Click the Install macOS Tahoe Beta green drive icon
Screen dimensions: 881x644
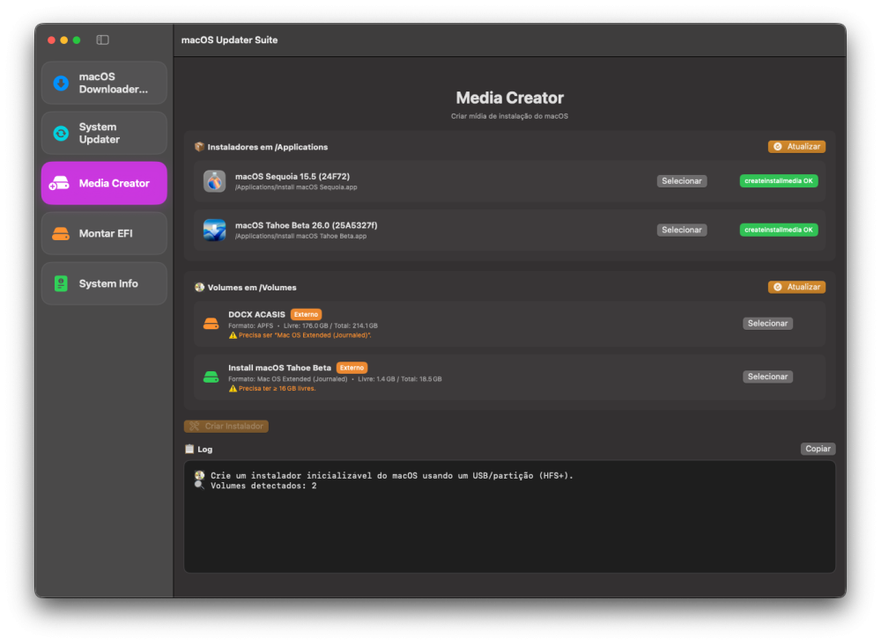click(211, 377)
